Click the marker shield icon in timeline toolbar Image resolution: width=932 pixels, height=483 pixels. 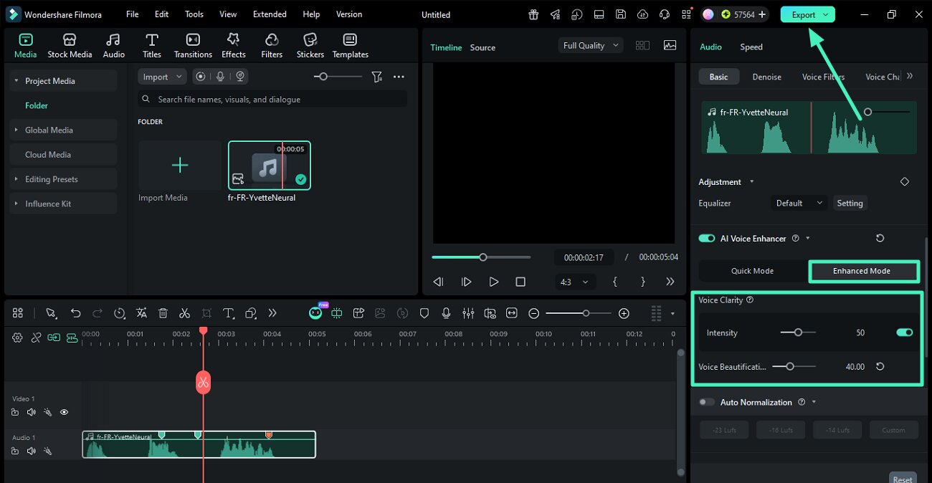[x=424, y=313]
